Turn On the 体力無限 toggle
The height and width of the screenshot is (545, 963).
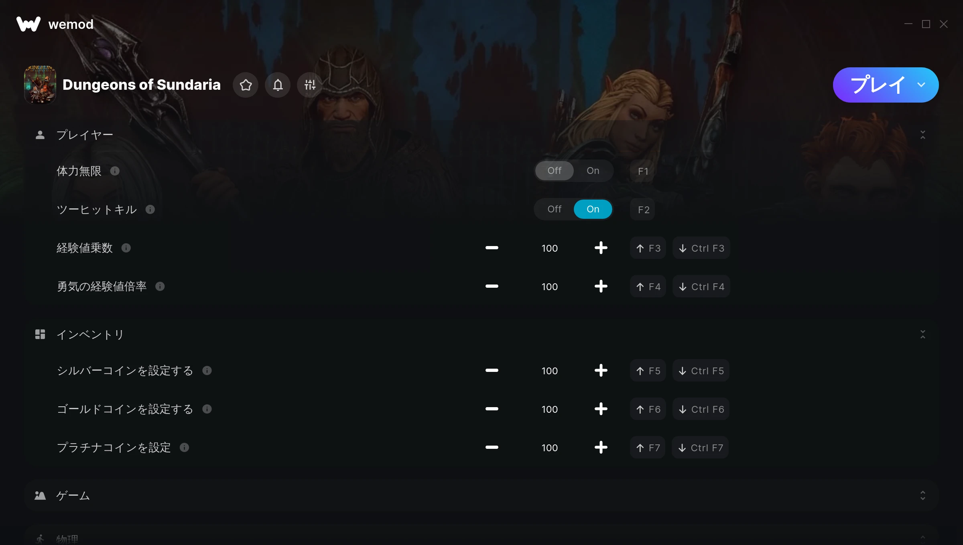(593, 171)
